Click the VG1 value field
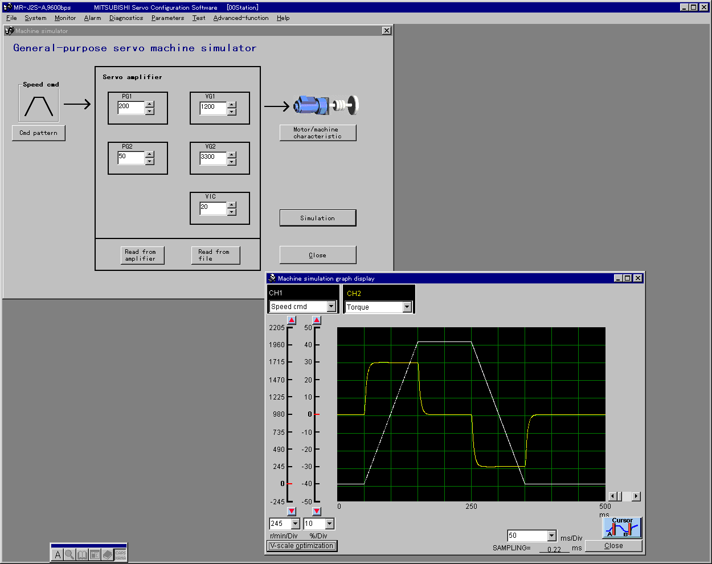Viewport: 712px width, 564px height. point(213,108)
